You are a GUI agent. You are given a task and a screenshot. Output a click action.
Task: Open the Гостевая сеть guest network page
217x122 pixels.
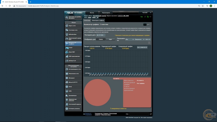[x=73, y=30]
